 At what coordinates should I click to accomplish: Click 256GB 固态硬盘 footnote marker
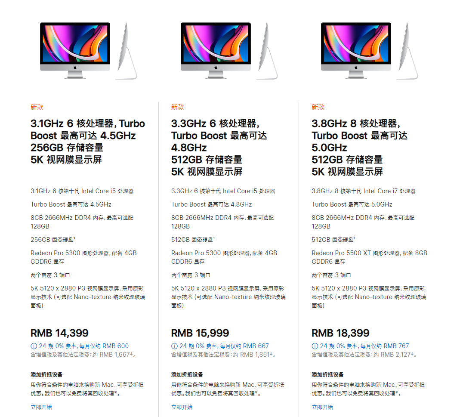click(x=74, y=238)
